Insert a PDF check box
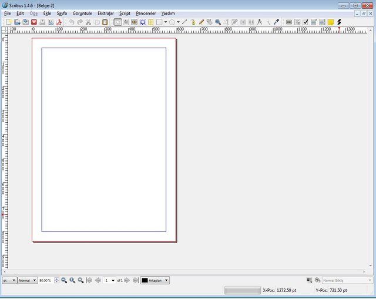 [x=305, y=22]
